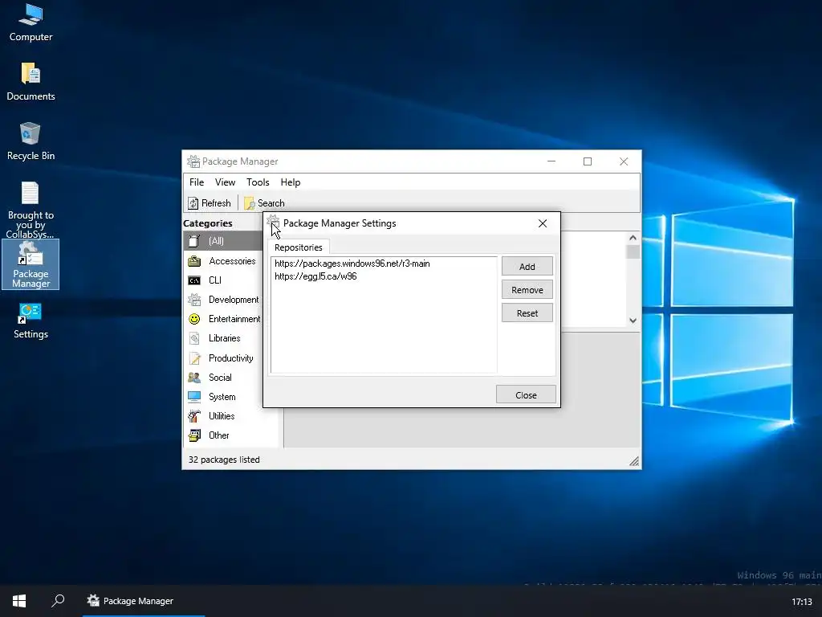Viewport: 822px width, 617px height.
Task: Click the Refresh icon in toolbar
Action: click(193, 203)
